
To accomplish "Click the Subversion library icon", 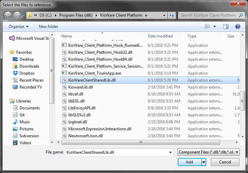I will click(15, 136).
